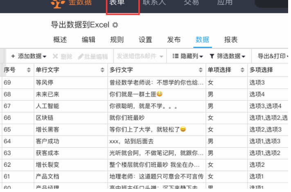Click the 整个楼层就你们班最吵 text cell
The height and width of the screenshot is (192, 291).
(157, 165)
